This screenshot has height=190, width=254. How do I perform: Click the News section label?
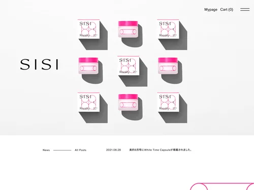click(46, 150)
